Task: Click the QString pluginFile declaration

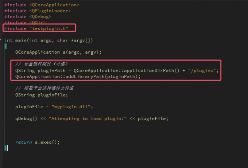Action: [41, 95]
